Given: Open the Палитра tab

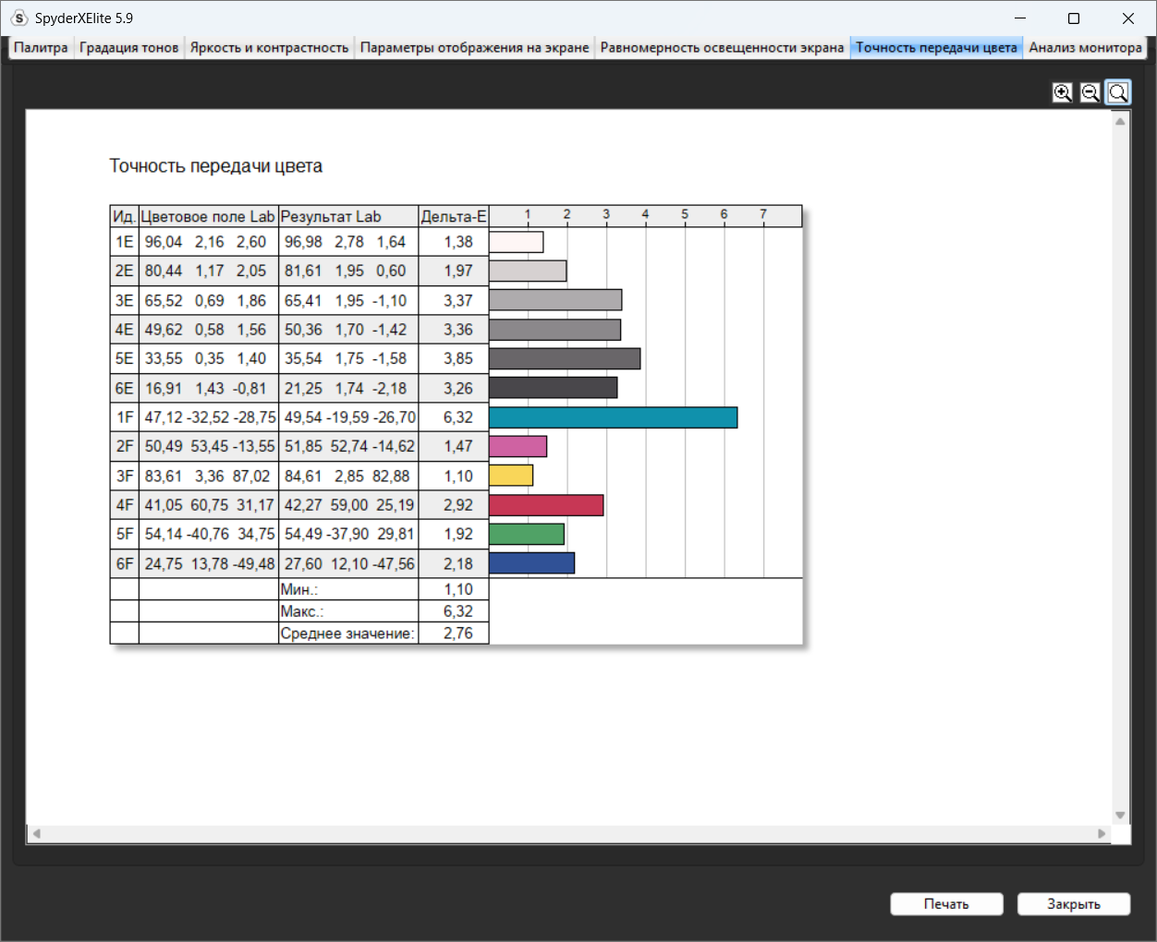Looking at the screenshot, I should tap(41, 47).
